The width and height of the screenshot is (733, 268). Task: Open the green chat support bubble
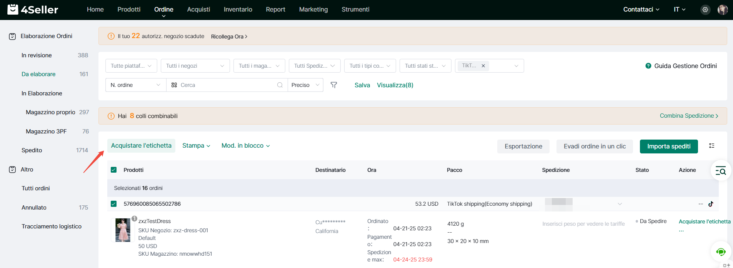720,252
